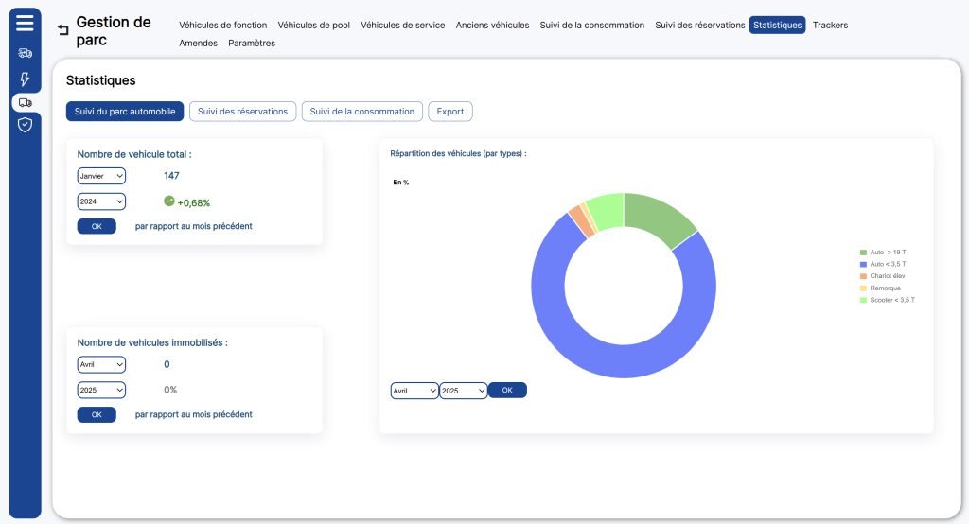The image size is (969, 524).
Task: Go to Anciens véhicules tab
Action: coord(492,26)
